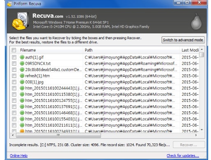The height and width of the screenshot is (160, 211).
Task: Click the path cell of 09R5DNCX.txt
Action: point(131,64)
